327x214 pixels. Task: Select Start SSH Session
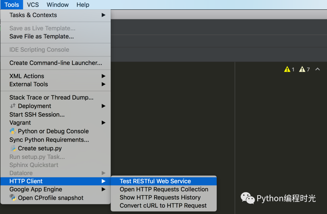click(x=55, y=114)
